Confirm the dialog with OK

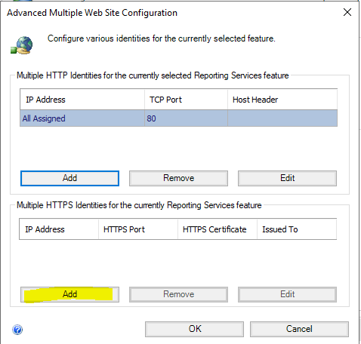(x=194, y=329)
